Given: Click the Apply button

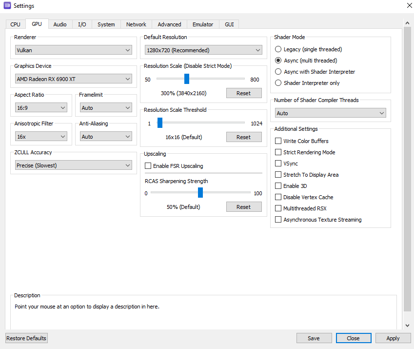Looking at the screenshot, I should tap(393, 338).
